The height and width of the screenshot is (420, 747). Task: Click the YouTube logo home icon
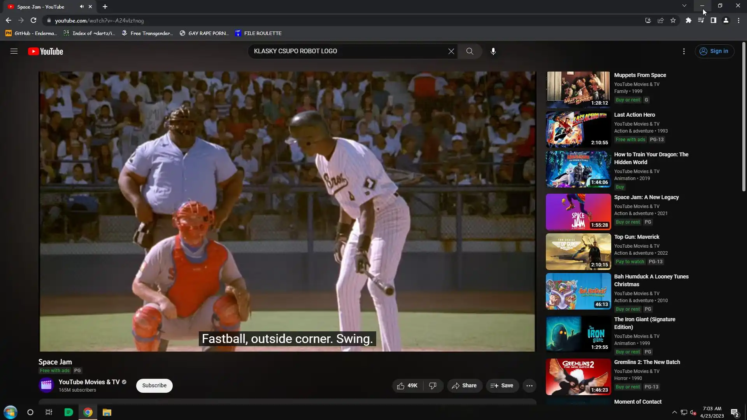tap(46, 51)
